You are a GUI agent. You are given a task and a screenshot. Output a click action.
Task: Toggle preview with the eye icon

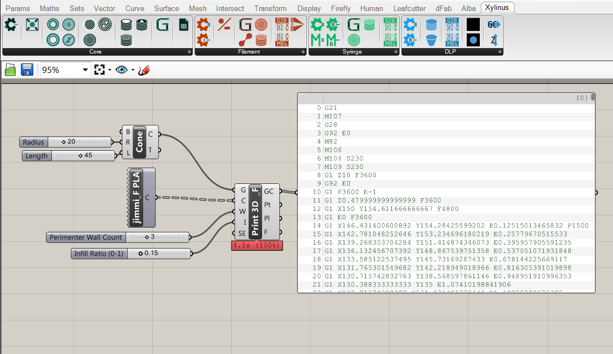pos(122,70)
